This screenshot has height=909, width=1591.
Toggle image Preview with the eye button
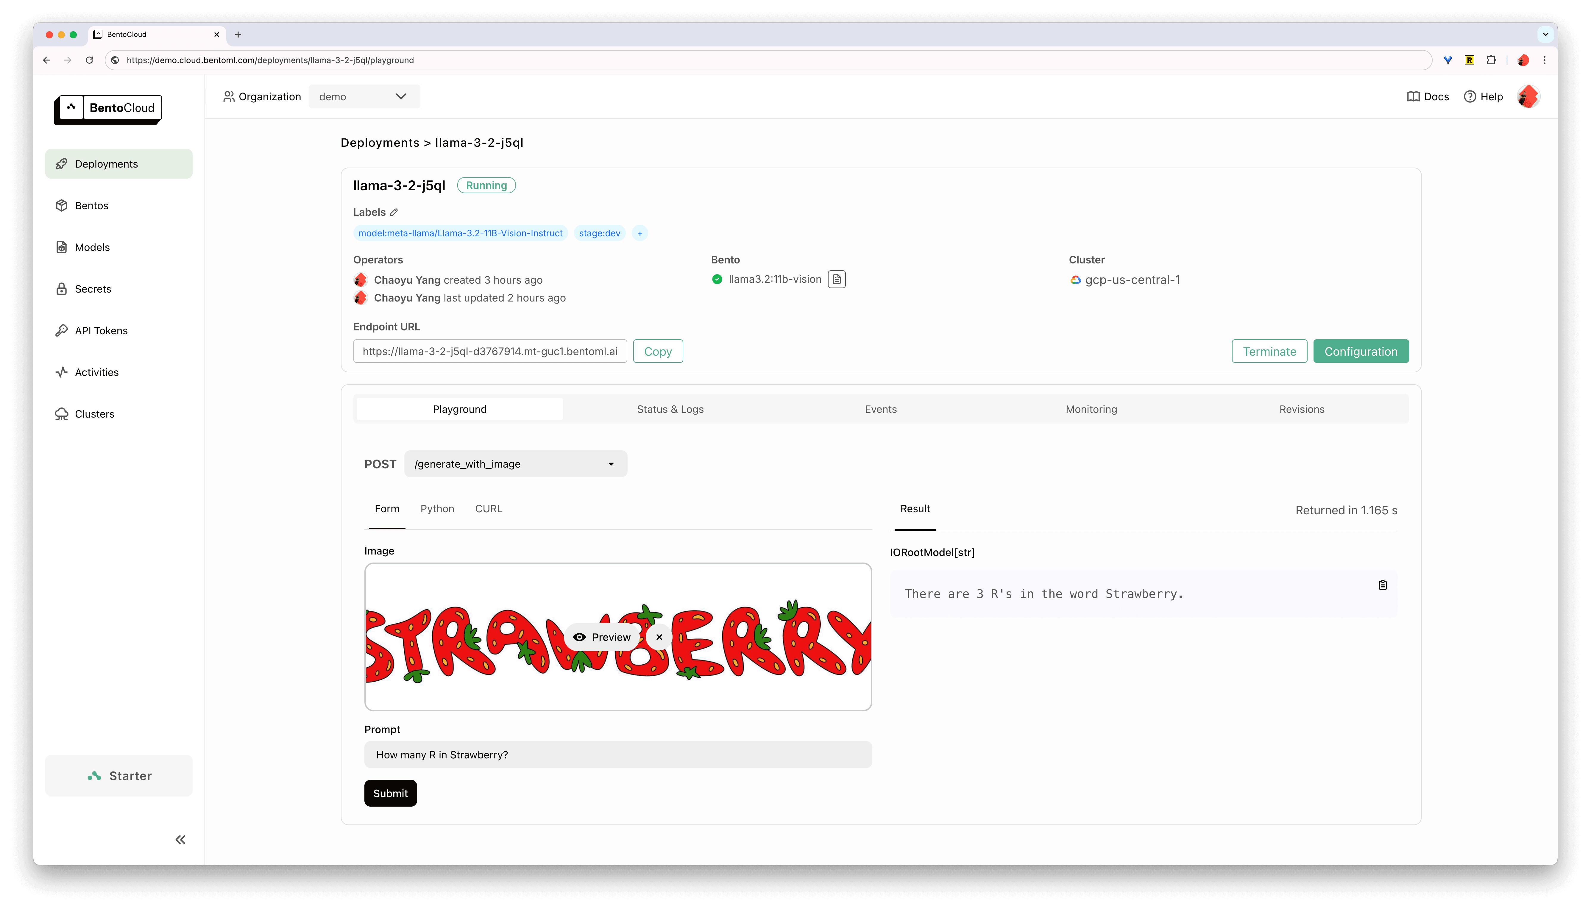tap(602, 637)
